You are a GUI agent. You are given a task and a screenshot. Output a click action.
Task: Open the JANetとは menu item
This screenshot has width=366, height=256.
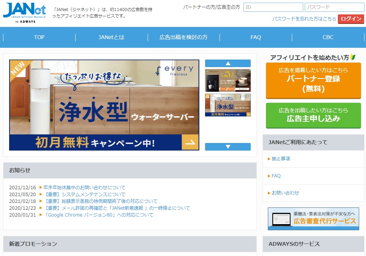[x=111, y=37]
